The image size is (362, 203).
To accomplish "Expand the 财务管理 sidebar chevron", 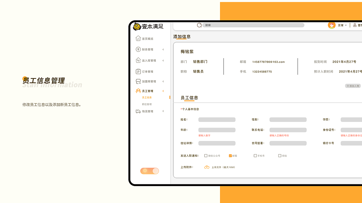I will 163,49.
